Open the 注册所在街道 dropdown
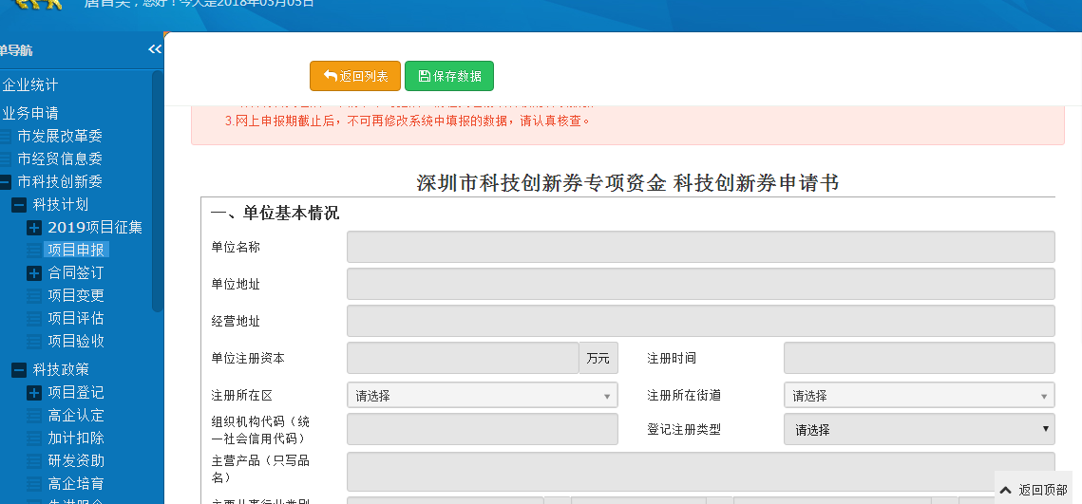 [x=920, y=396]
